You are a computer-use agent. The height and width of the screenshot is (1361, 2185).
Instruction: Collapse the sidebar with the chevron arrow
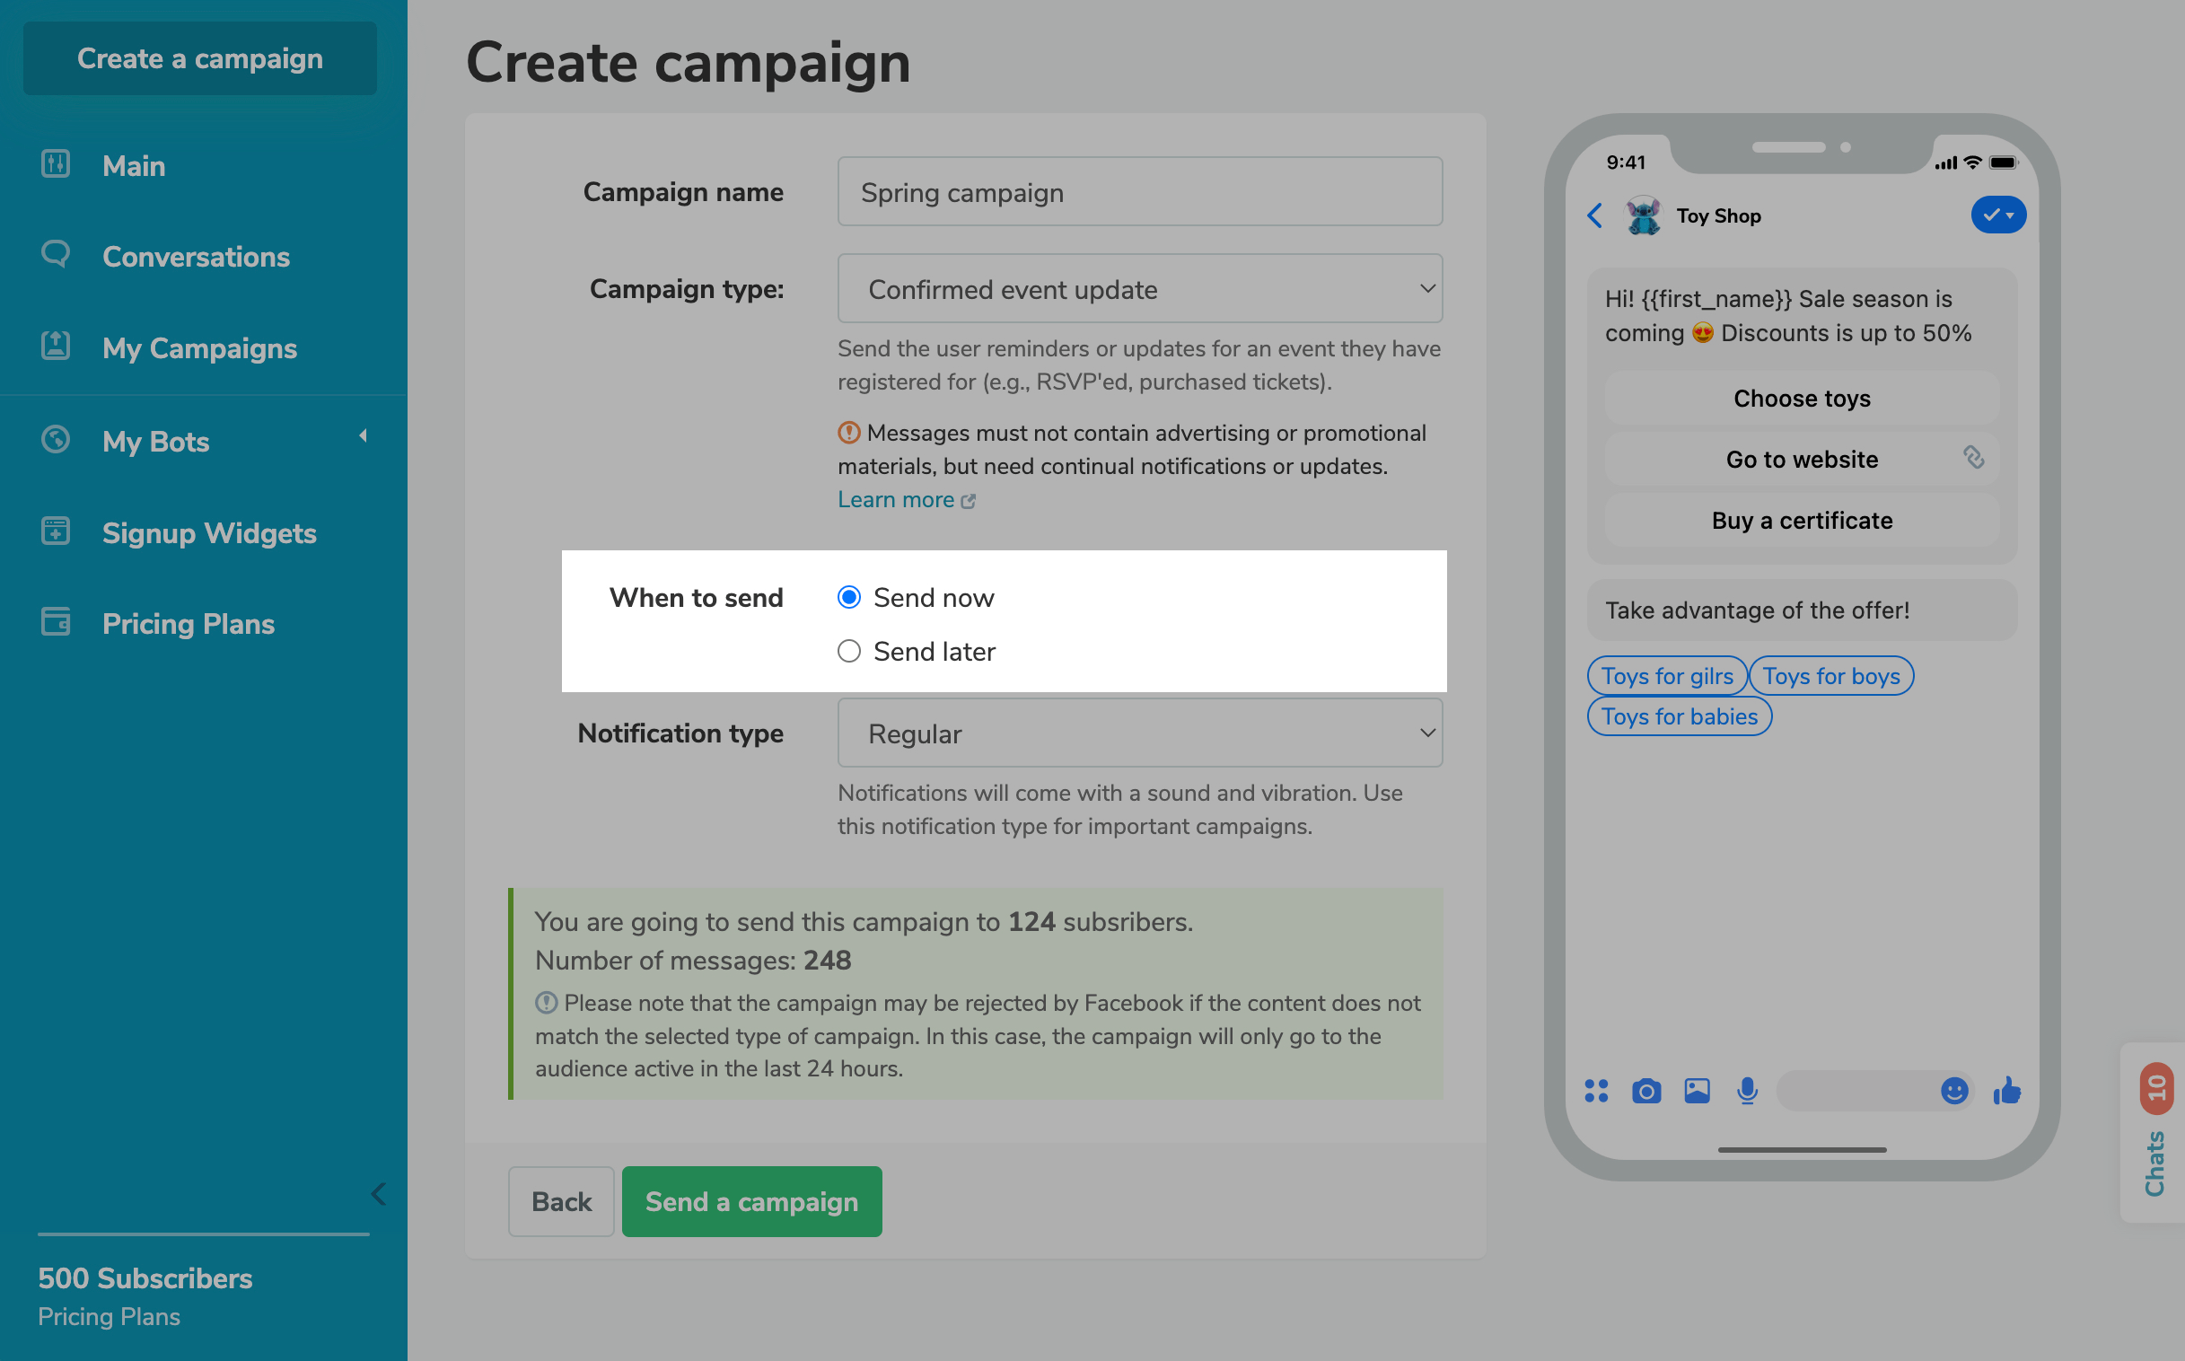click(x=378, y=1195)
